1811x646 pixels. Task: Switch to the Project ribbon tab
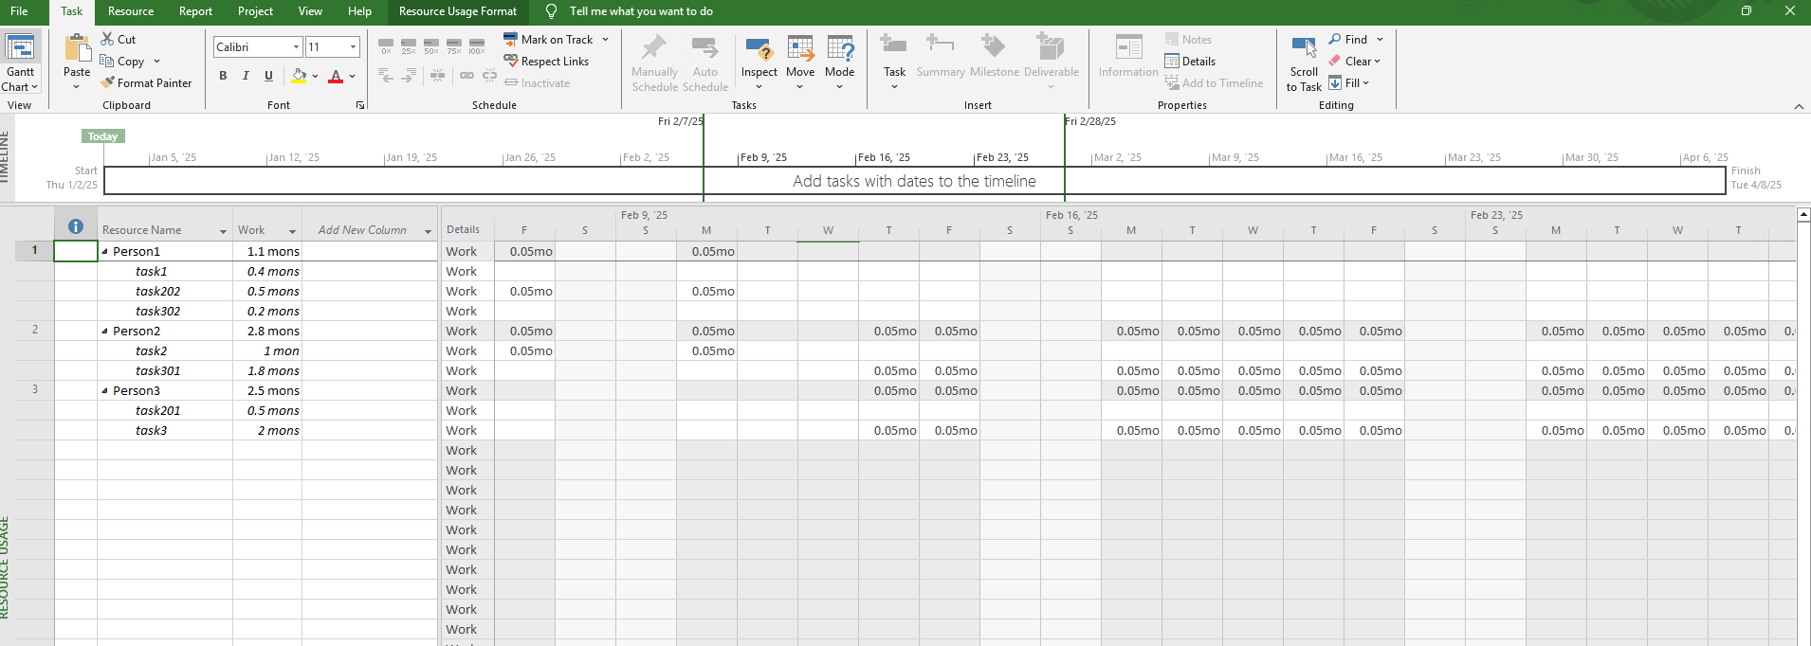point(255,11)
